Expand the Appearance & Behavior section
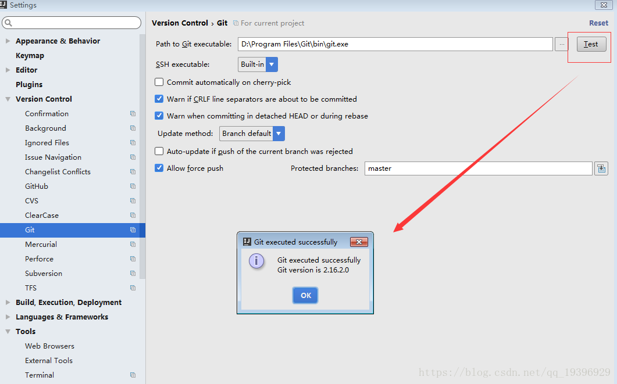 coord(8,41)
